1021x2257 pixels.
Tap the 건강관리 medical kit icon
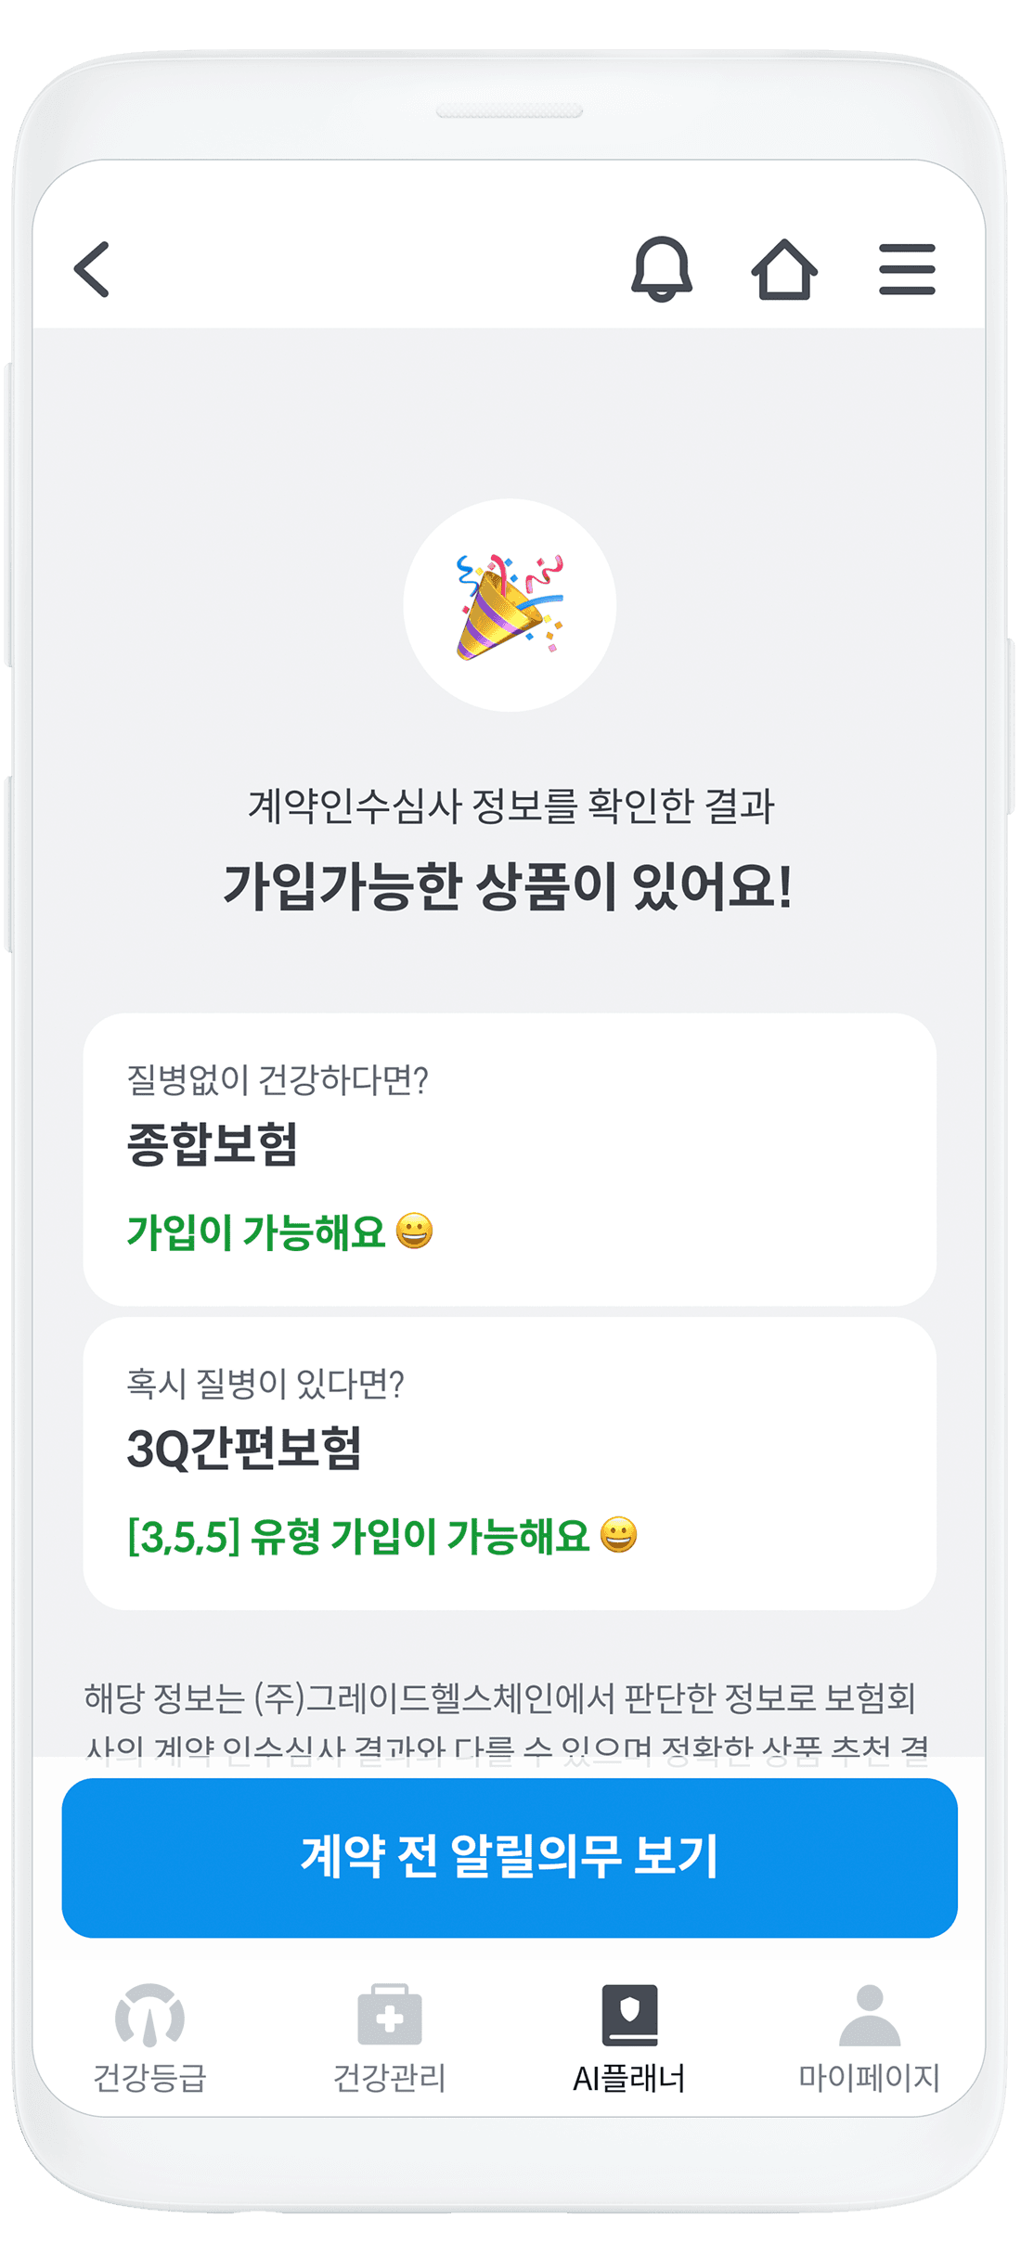(x=390, y=2015)
